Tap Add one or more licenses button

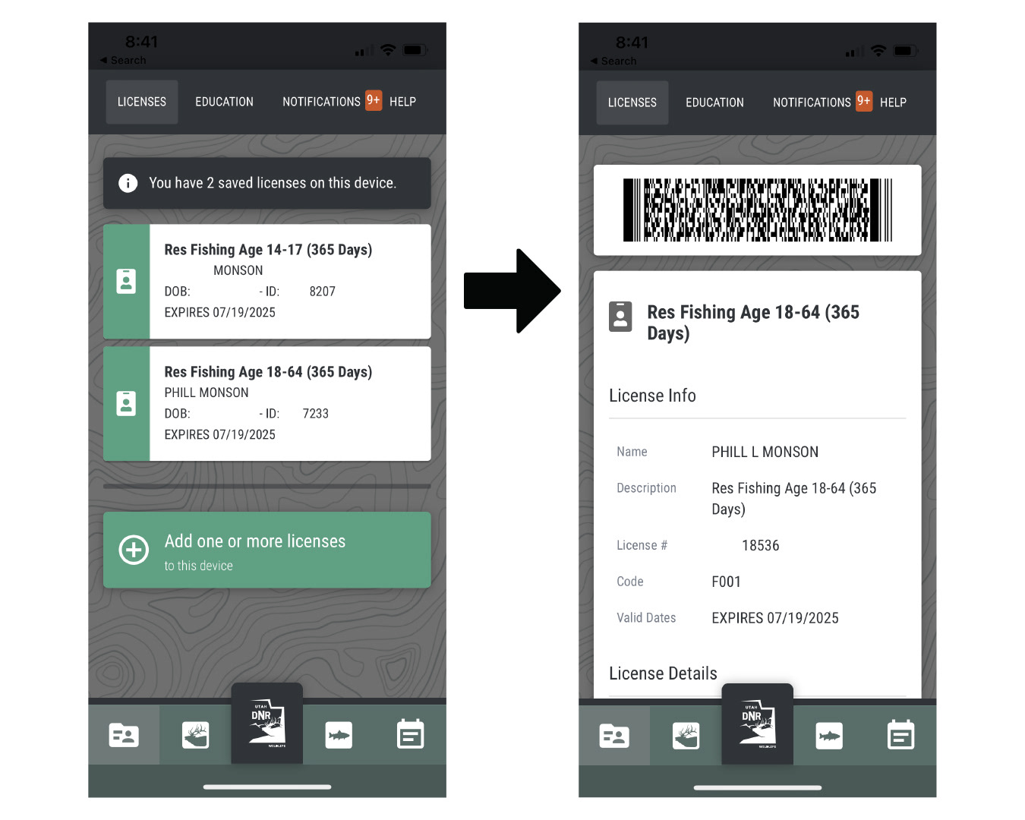267,550
